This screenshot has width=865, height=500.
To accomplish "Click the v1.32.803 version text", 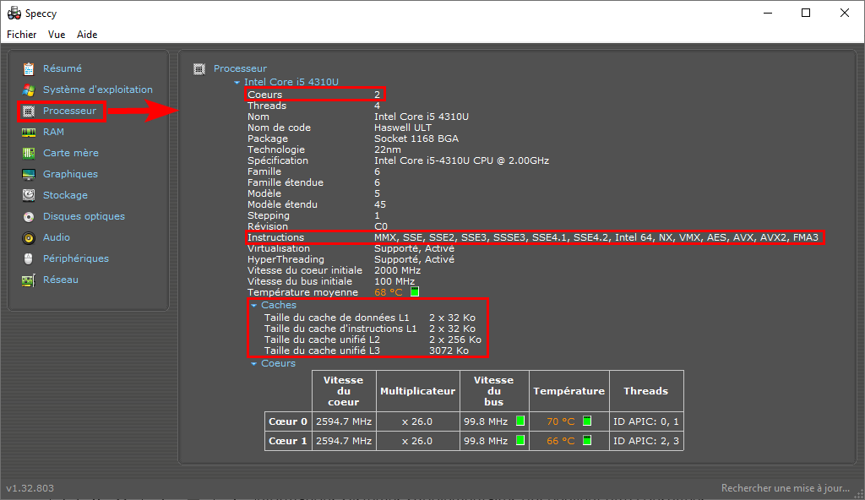I will (x=30, y=488).
